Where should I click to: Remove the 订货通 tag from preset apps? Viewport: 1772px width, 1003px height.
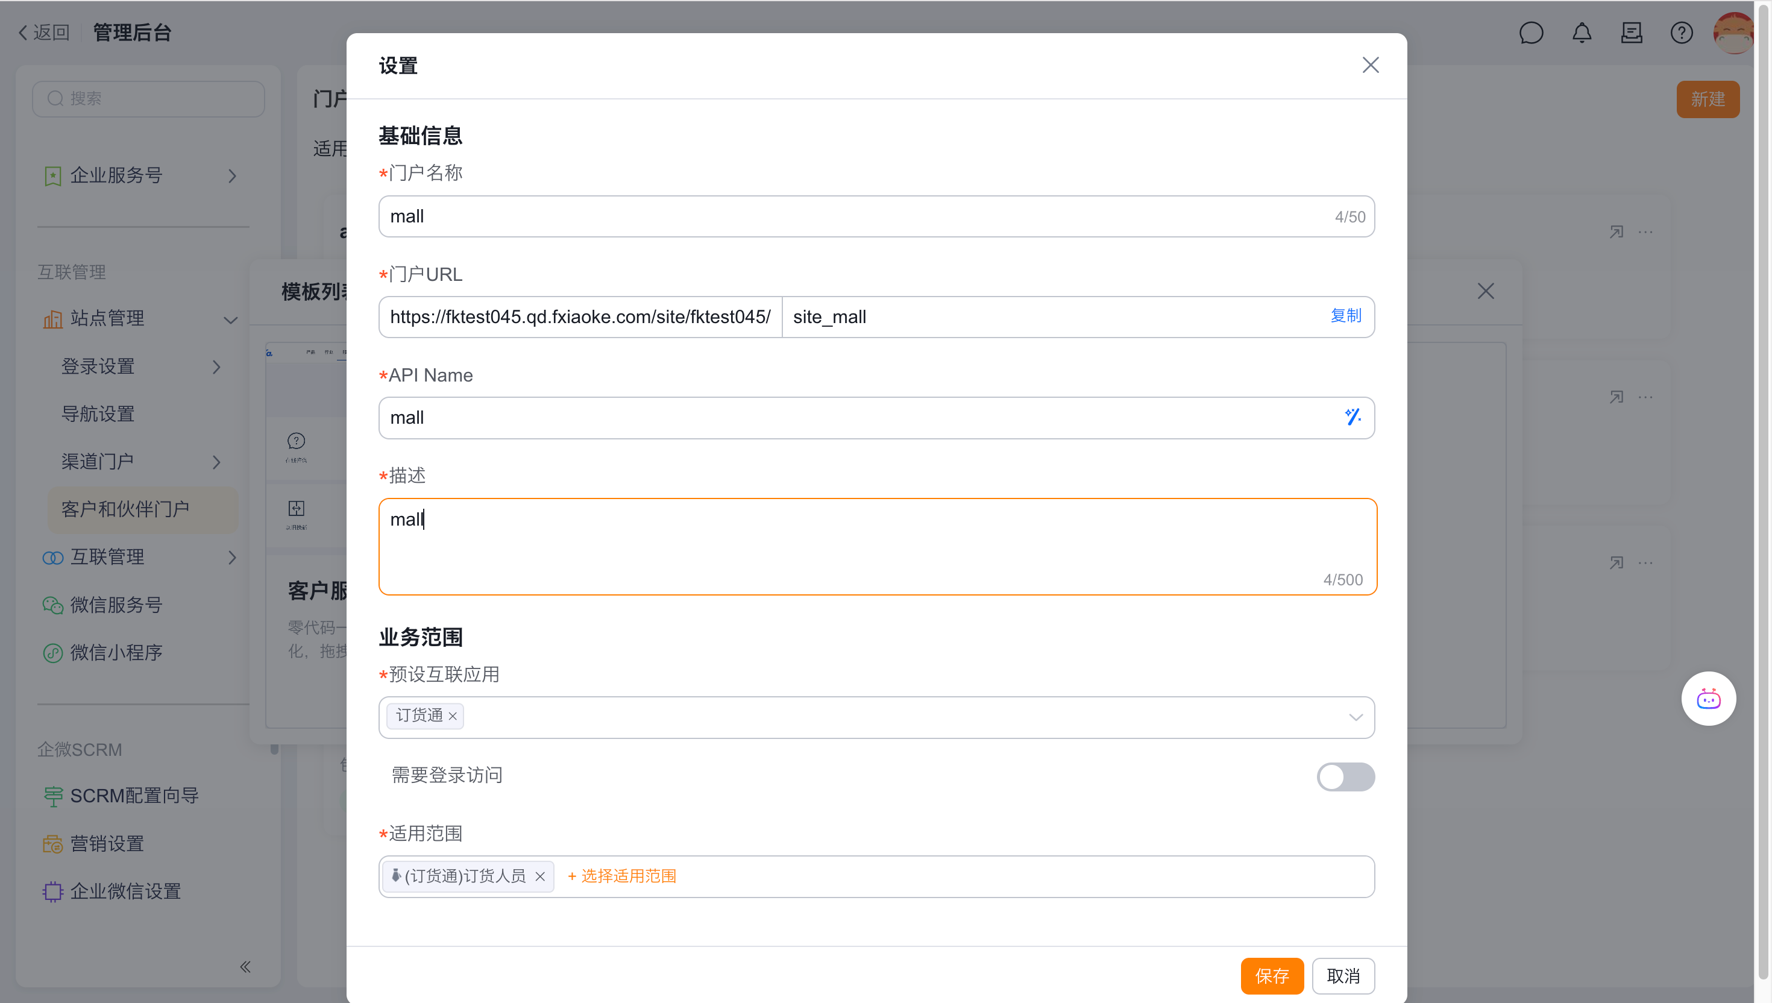453,717
